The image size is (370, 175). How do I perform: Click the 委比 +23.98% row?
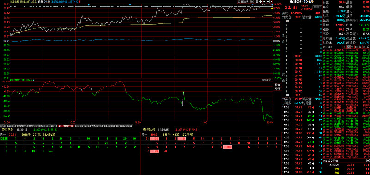coord(302,13)
